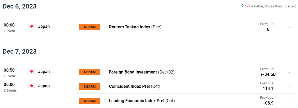Click the MEDIUM badge for Leading Economic Index
The image size is (298, 108).
click(90, 101)
